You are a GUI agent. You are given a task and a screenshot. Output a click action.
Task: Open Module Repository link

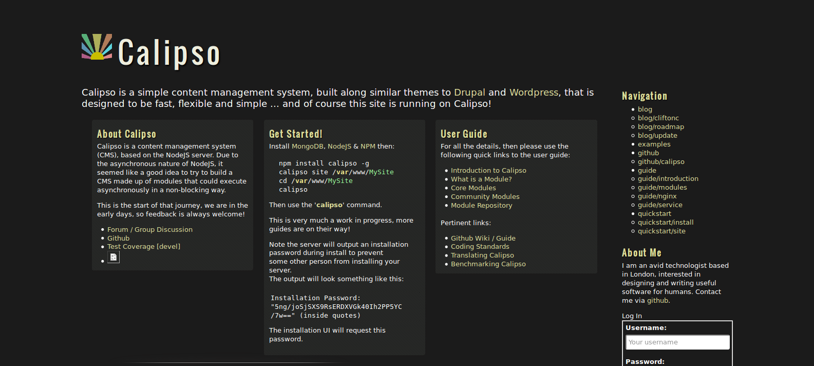[482, 206]
